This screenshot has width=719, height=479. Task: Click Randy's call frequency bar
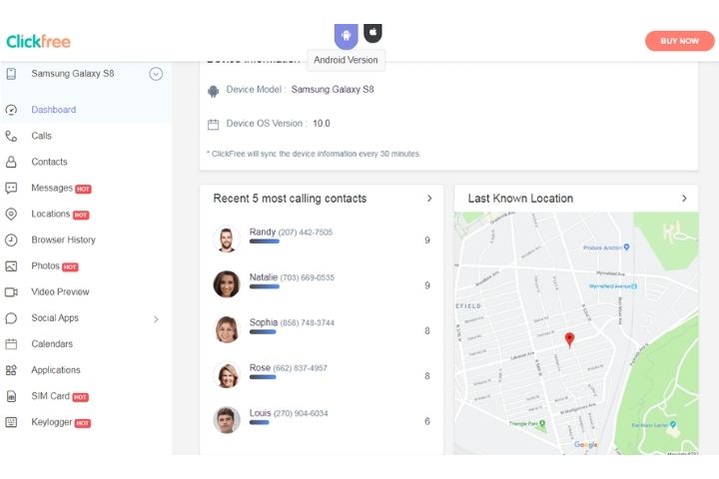264,241
